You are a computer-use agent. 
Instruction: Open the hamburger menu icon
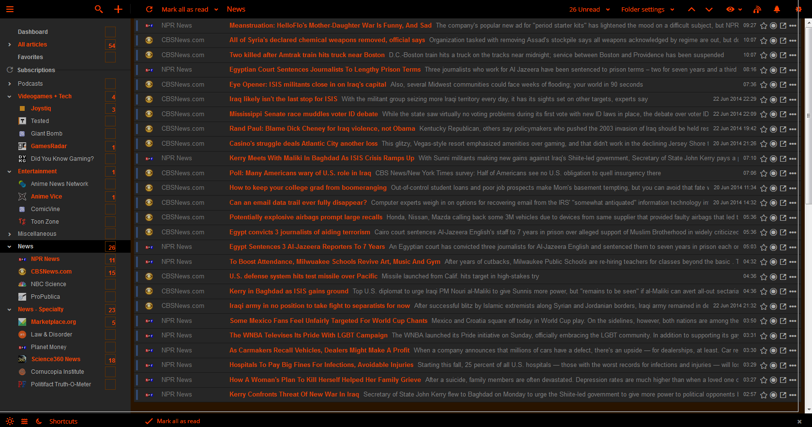10,9
